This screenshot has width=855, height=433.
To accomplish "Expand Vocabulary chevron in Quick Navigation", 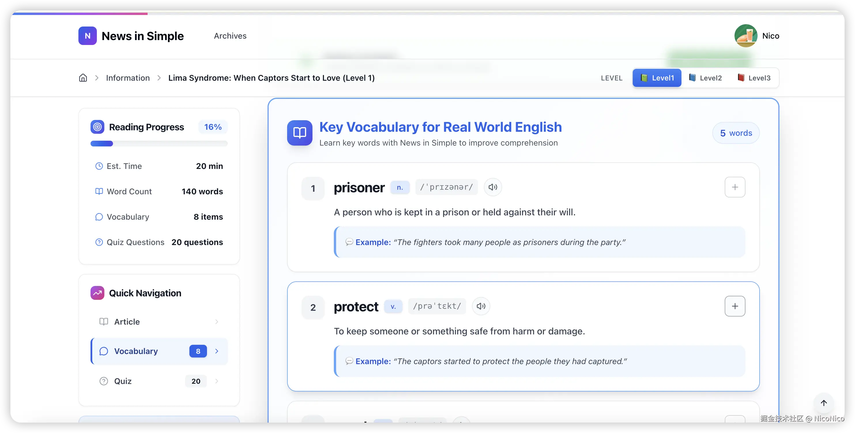I will pyautogui.click(x=217, y=351).
